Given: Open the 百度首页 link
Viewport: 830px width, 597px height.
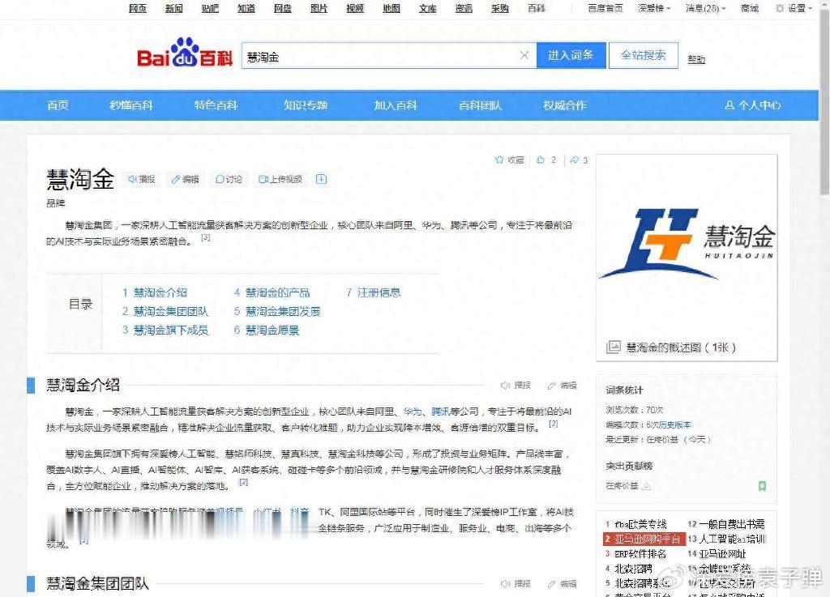Looking at the screenshot, I should (x=605, y=8).
